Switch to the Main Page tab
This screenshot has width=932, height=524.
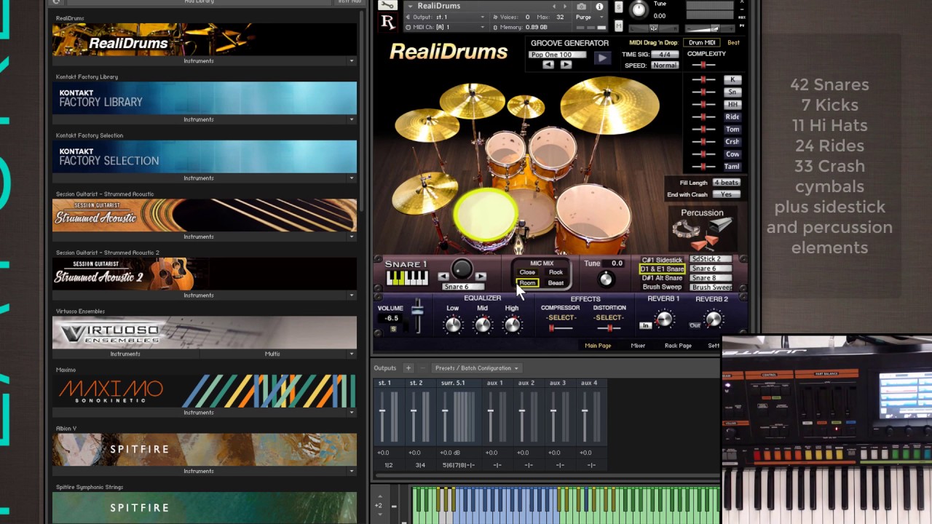pyautogui.click(x=598, y=346)
